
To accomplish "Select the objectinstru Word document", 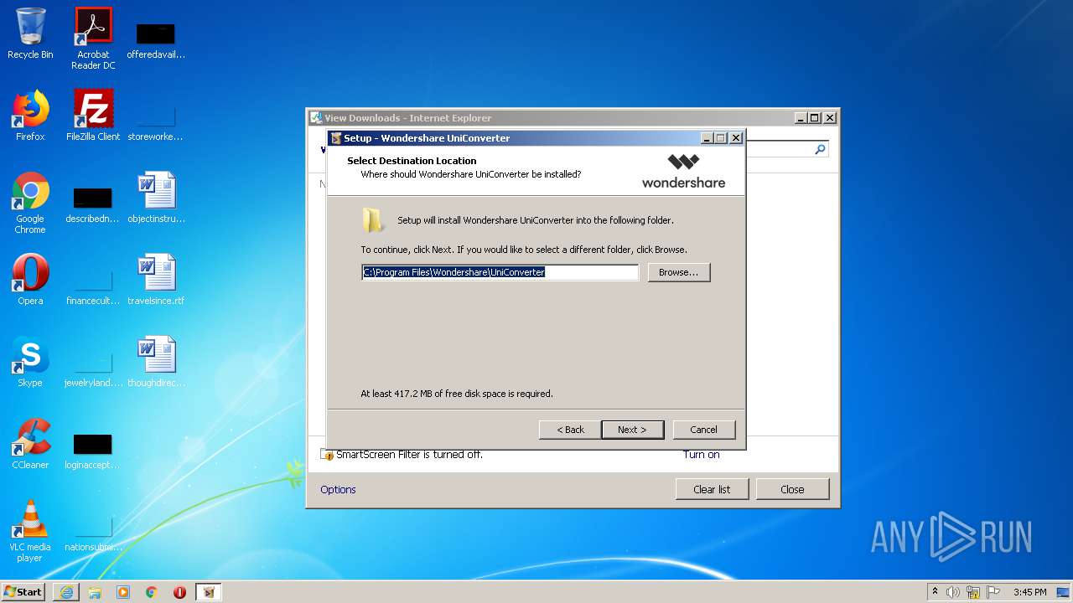I will (x=156, y=198).
